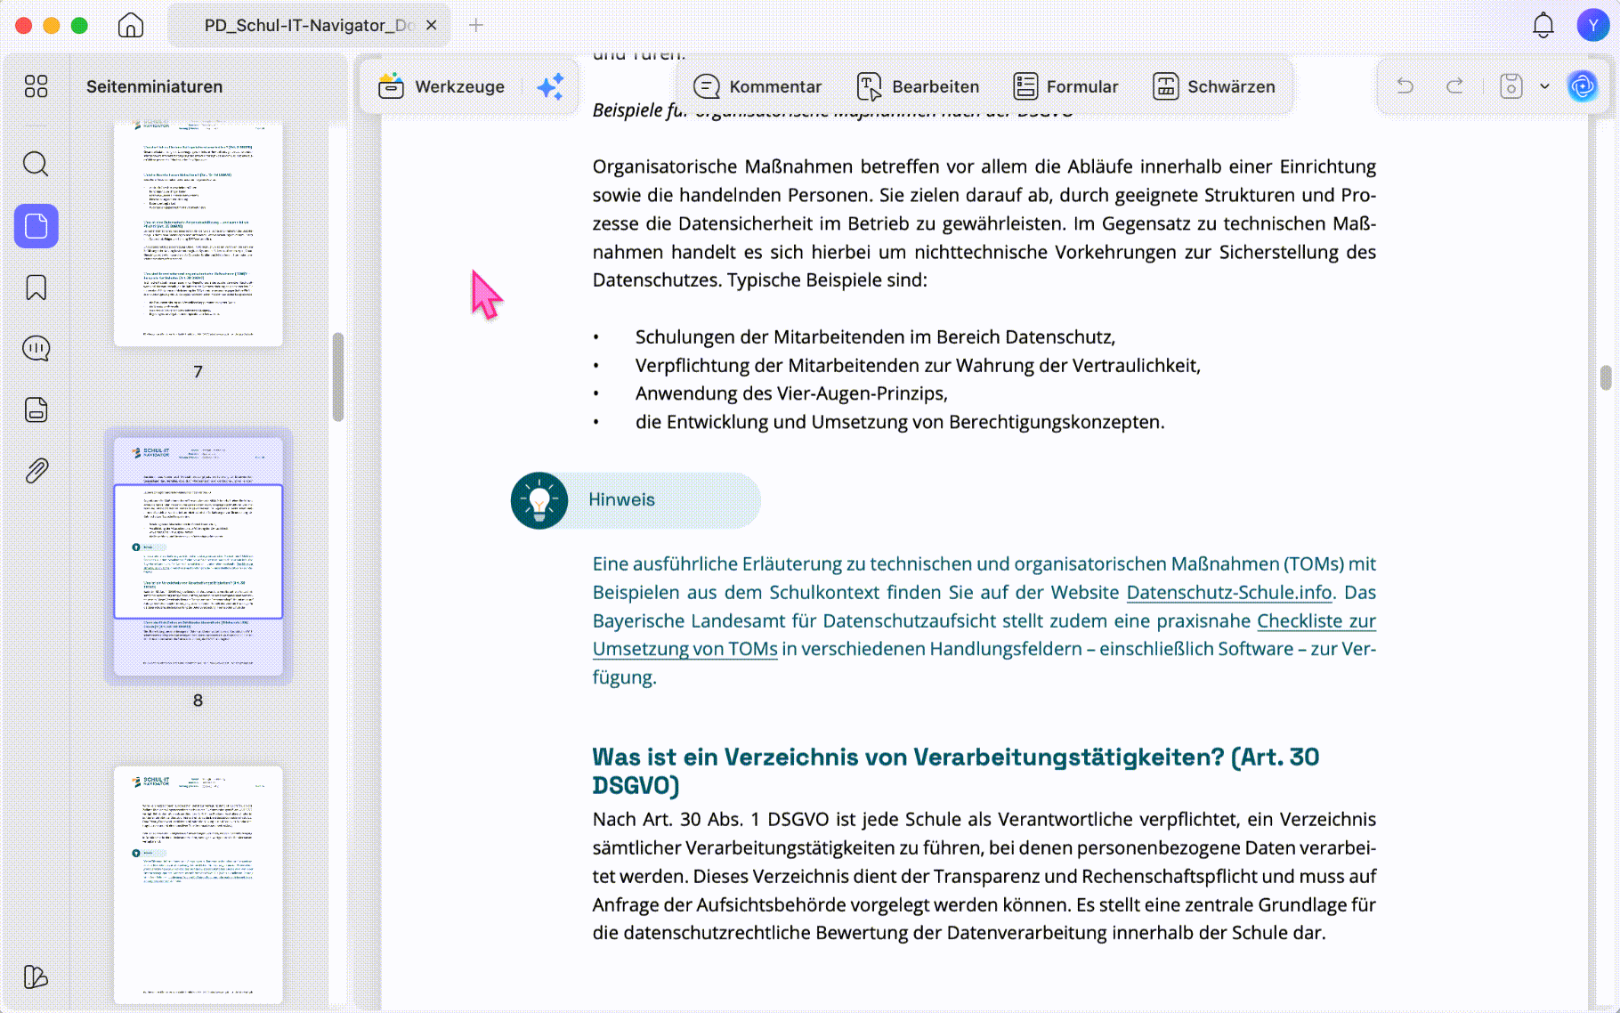Open the home screen icon
The height and width of the screenshot is (1013, 1620).
click(x=131, y=25)
